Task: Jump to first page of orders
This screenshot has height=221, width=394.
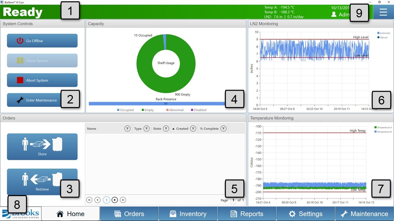Action: [x=89, y=200]
